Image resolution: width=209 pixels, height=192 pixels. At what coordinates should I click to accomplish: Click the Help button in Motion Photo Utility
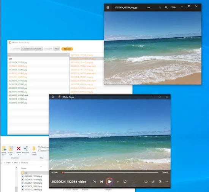57,49
